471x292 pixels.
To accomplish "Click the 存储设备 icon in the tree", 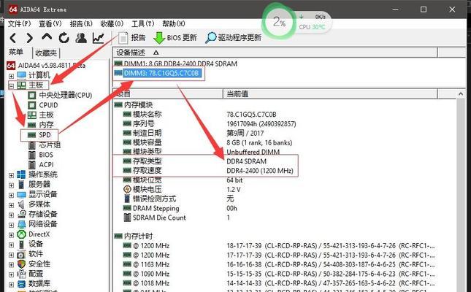I will pyautogui.click(x=22, y=214).
